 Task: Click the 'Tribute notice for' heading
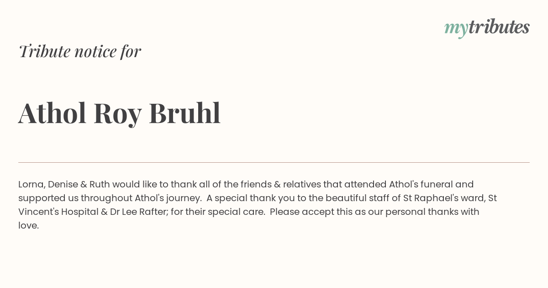click(x=79, y=51)
